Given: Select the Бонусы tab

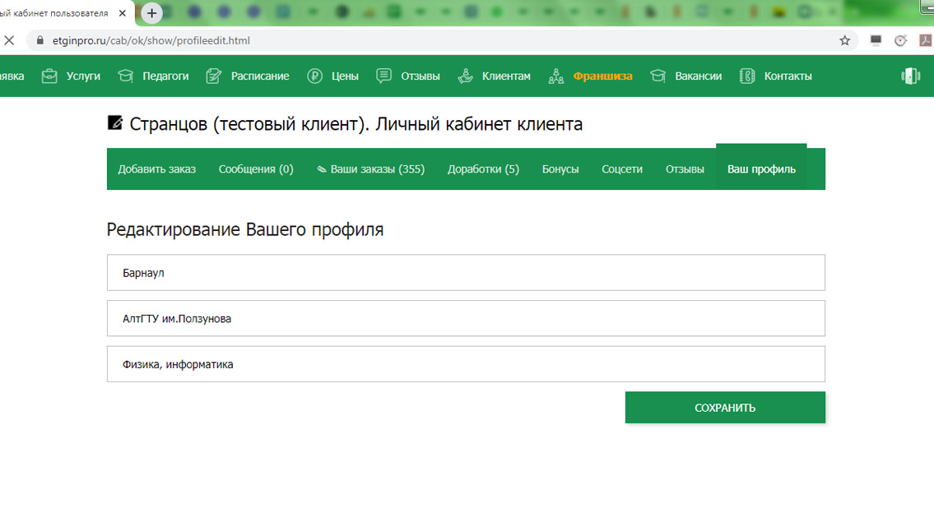Looking at the screenshot, I should [x=560, y=169].
